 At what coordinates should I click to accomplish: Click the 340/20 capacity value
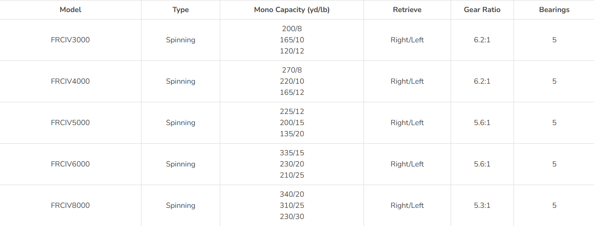292,194
